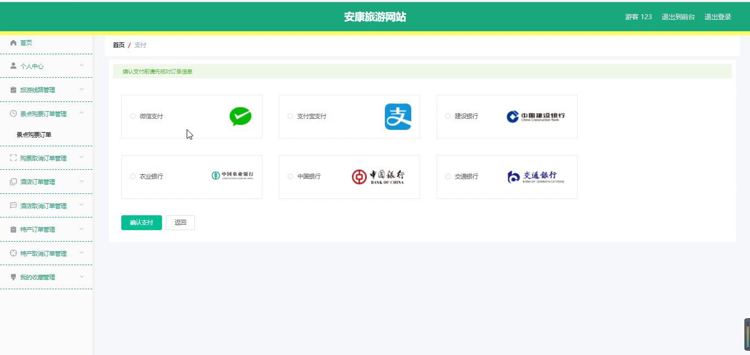Collapse the 景点购票订单管理 chevron
Viewport: 750px width, 355px height.
(82, 113)
